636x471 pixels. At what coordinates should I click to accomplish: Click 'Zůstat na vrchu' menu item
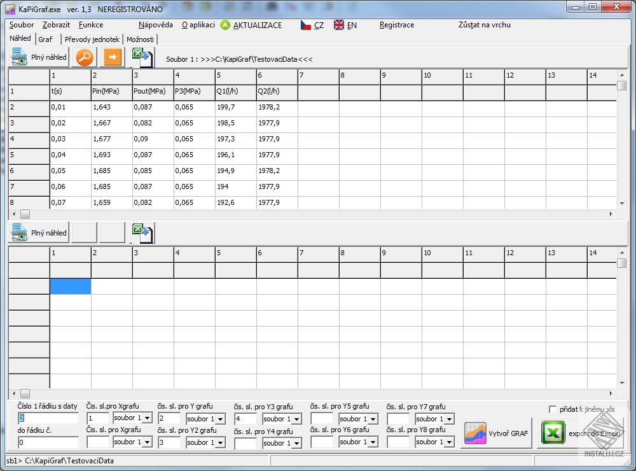pos(484,25)
